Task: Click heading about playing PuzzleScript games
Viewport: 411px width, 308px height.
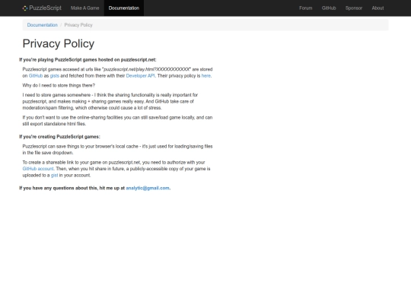Action: tap(88, 60)
